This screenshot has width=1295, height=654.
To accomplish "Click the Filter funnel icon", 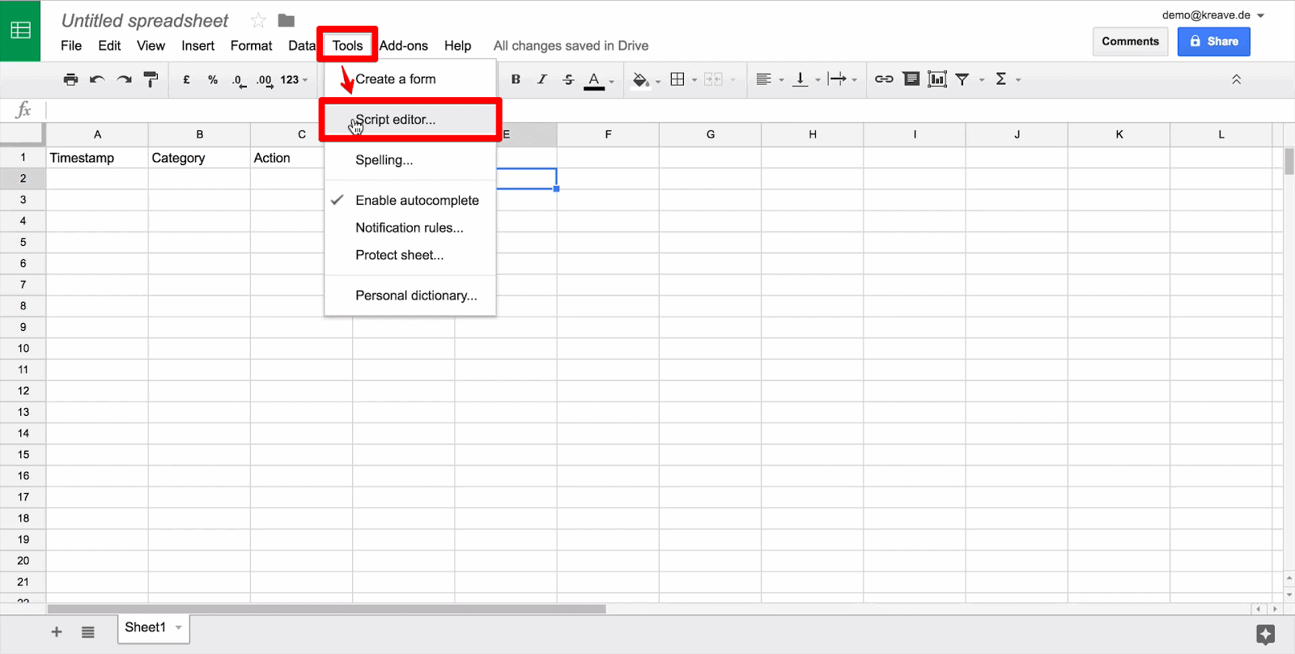I will pyautogui.click(x=962, y=79).
